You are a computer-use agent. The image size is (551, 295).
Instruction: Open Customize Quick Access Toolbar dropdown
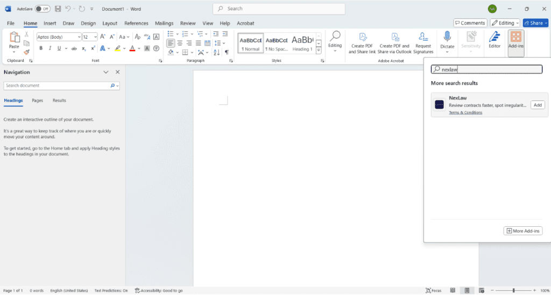91,9
